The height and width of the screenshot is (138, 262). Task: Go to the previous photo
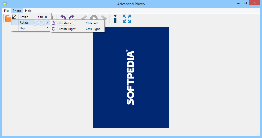(x=84, y=18)
